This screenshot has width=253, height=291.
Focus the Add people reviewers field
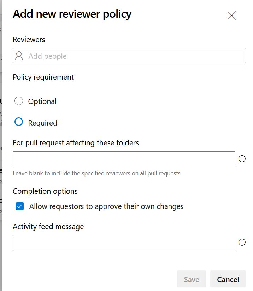[134, 56]
